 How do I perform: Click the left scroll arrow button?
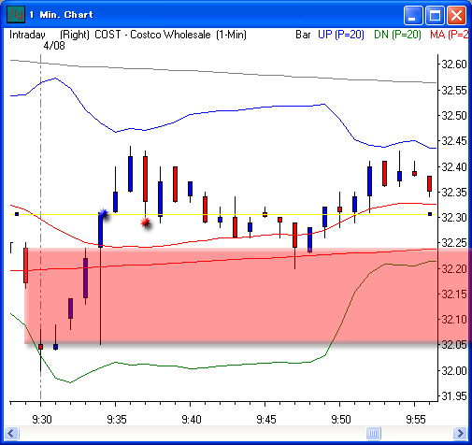tap(11, 433)
